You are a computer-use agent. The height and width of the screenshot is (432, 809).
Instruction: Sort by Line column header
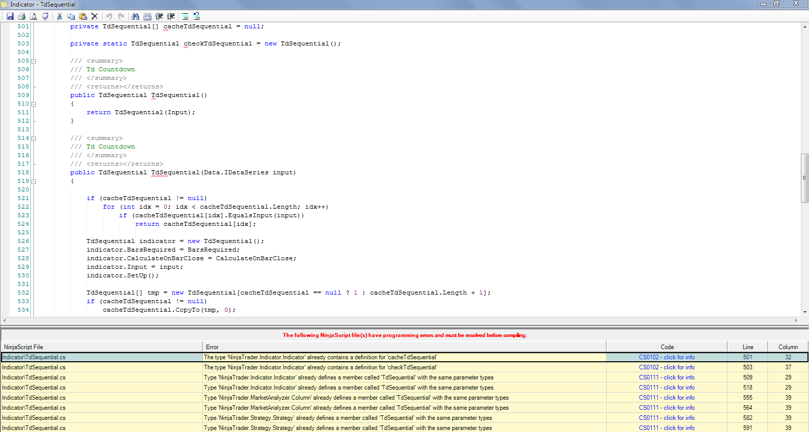pyautogui.click(x=748, y=347)
